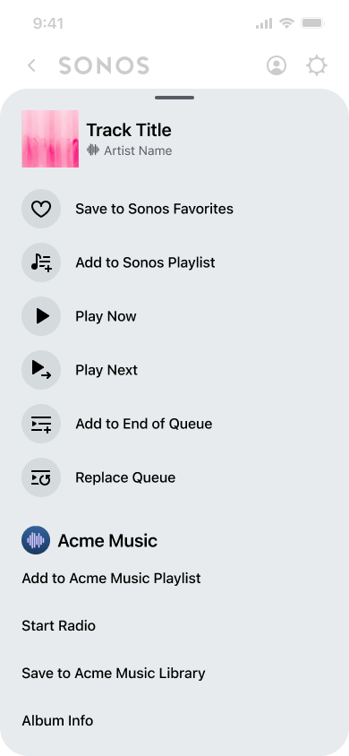Click the Acme Music service logo
Image resolution: width=349 pixels, height=756 pixels.
pyautogui.click(x=36, y=540)
